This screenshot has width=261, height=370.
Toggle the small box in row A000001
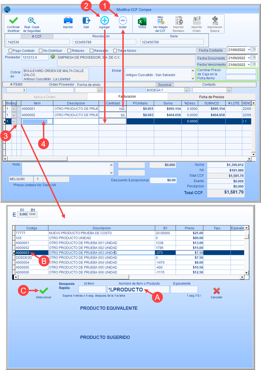[19, 109]
